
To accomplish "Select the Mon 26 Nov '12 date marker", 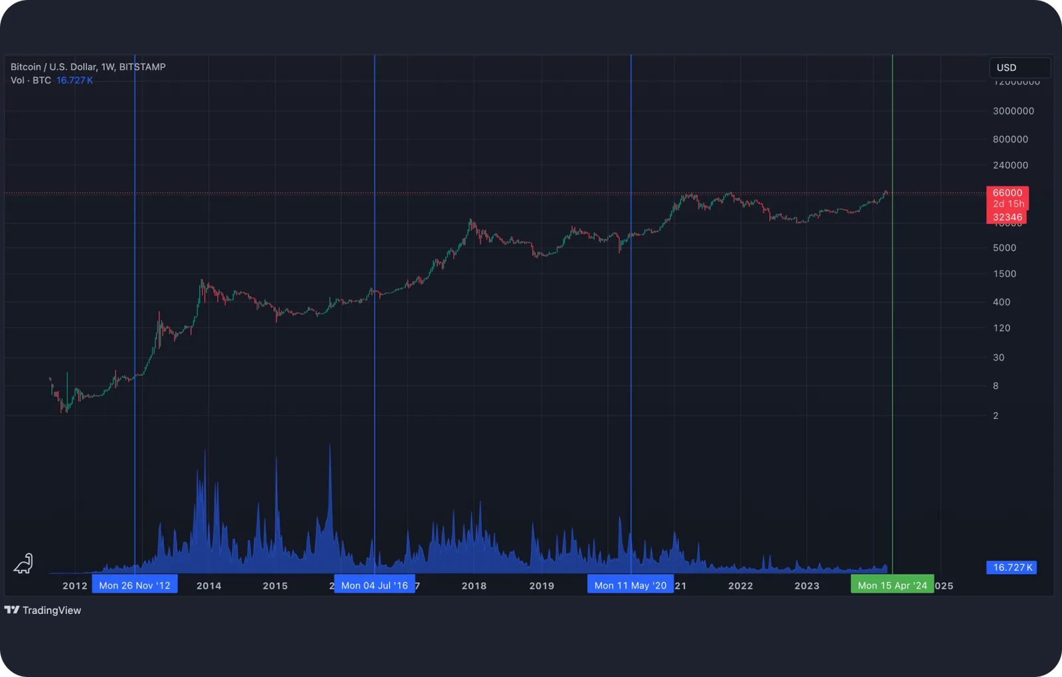I will click(x=135, y=585).
